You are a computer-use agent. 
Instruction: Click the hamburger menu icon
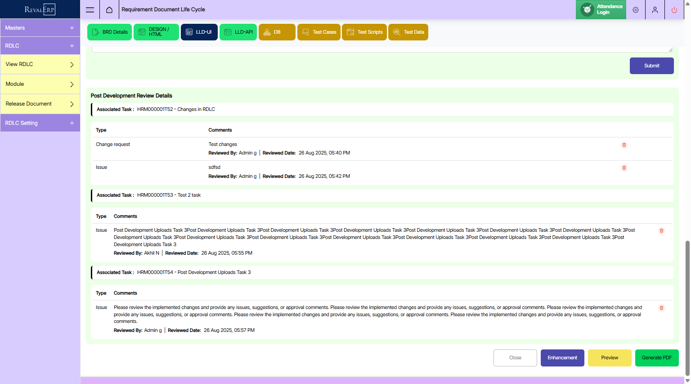90,10
